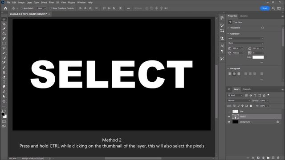Show more Character options dots

click(x=262, y=62)
